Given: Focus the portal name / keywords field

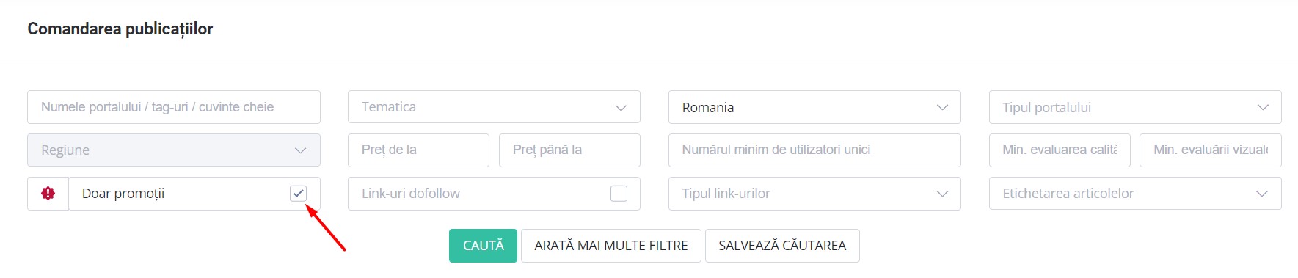Looking at the screenshot, I should coord(174,107).
